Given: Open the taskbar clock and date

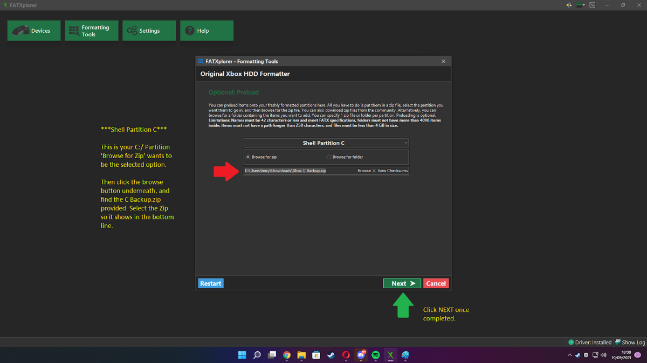Looking at the screenshot, I should click(x=620, y=355).
